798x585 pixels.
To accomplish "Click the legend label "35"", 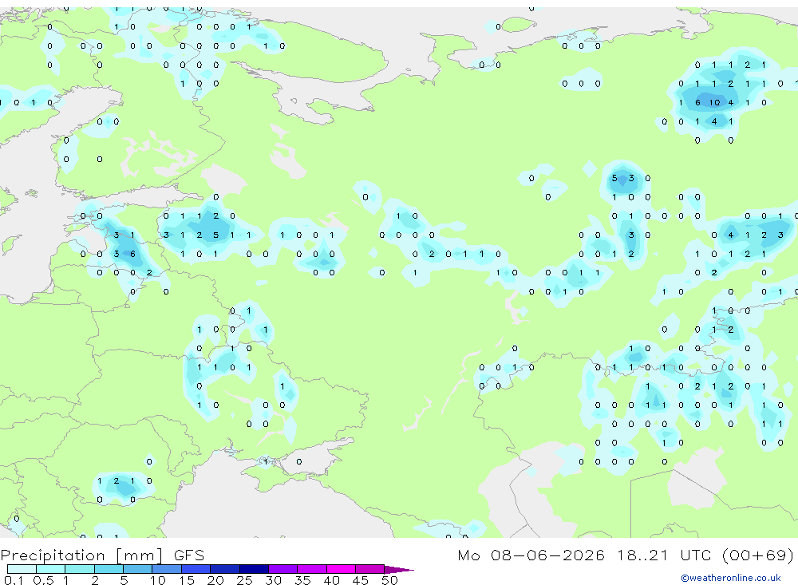I will point(302,580).
